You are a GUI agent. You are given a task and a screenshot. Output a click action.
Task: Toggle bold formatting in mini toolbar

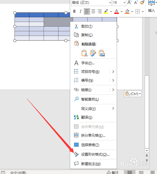74,11
